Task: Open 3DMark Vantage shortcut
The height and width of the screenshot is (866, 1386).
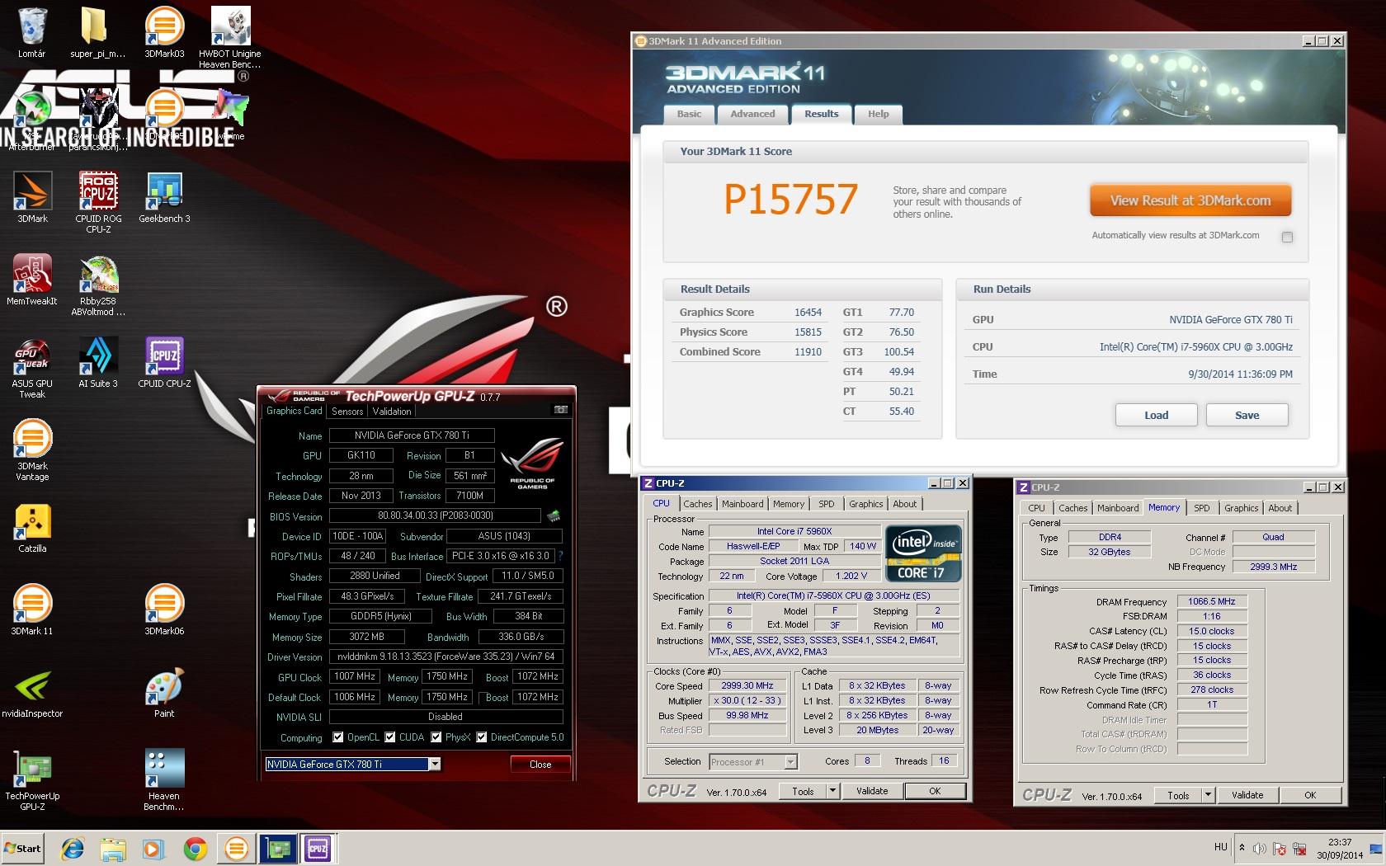Action: click(32, 449)
